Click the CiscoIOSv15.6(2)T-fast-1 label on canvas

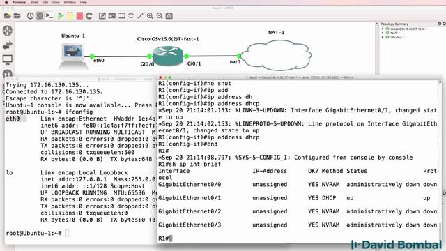[168, 39]
